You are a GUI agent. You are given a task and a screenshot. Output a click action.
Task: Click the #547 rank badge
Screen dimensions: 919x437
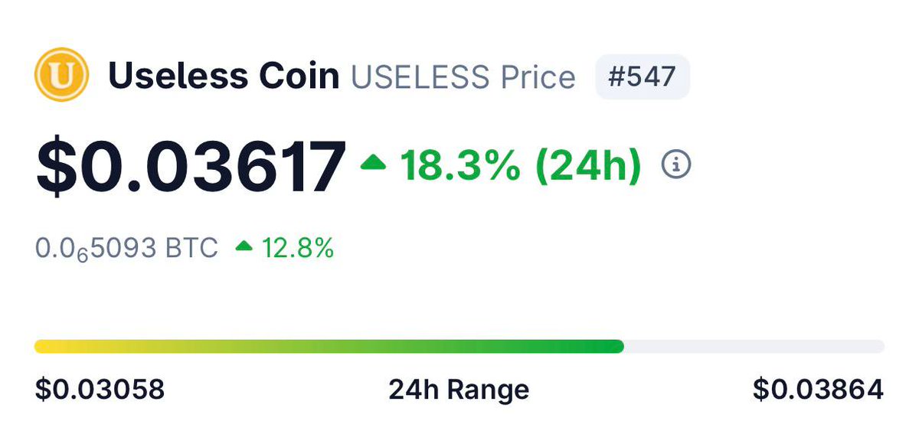[643, 77]
